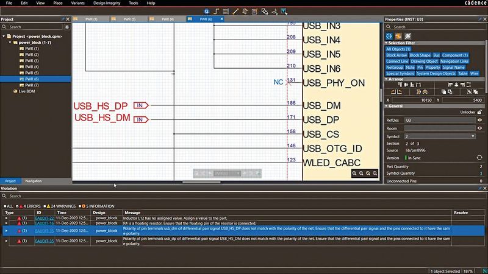488x274 pixels.
Task: Toggle the 5 INFORMATION filter checkbox
Action: [x=80, y=206]
